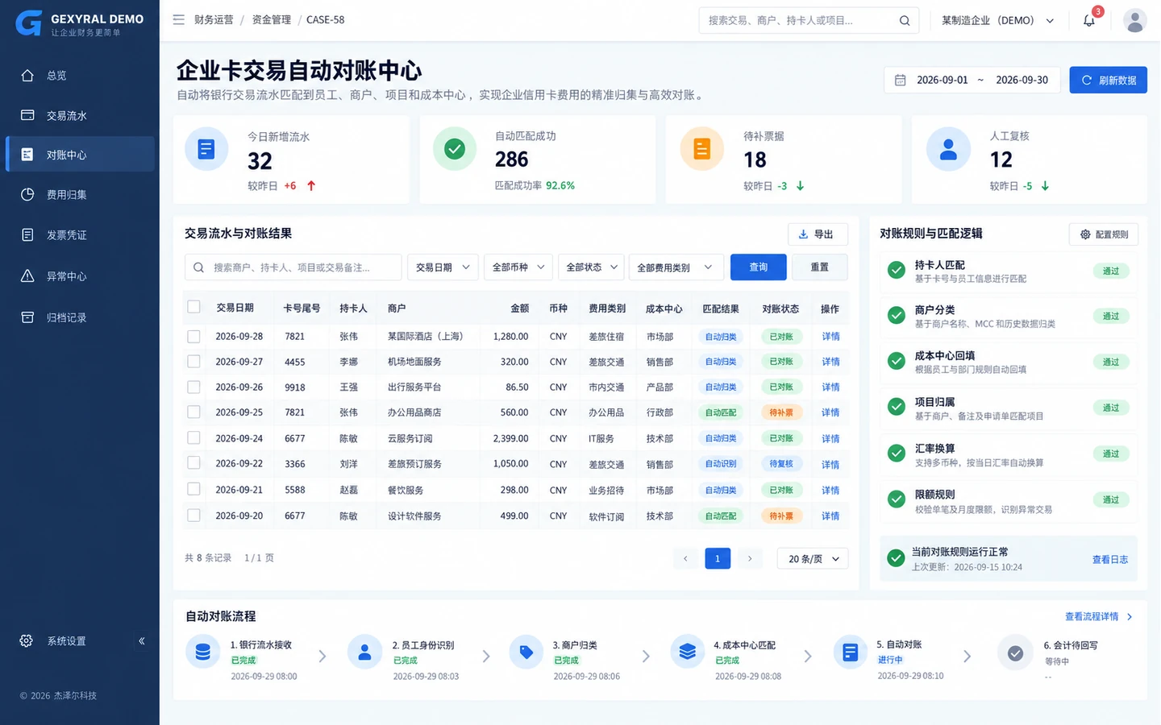This screenshot has width=1161, height=725.
Task: Open the 交易流水 sidebar menu
Action: point(80,115)
